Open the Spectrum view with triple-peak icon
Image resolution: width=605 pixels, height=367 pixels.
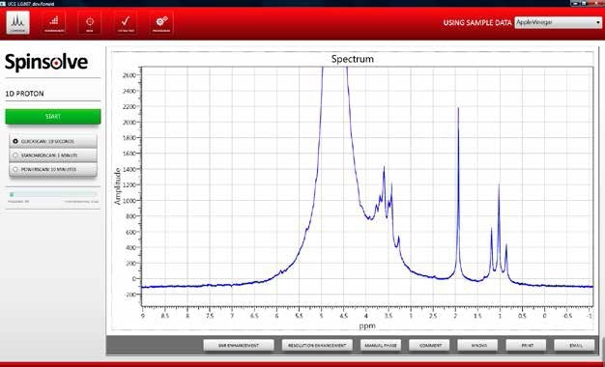coord(17,23)
